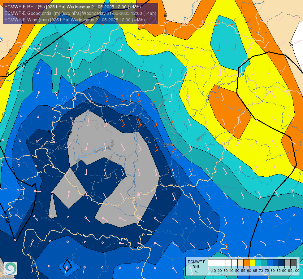
Task: Click the legend label RHU
Action: (197, 267)
